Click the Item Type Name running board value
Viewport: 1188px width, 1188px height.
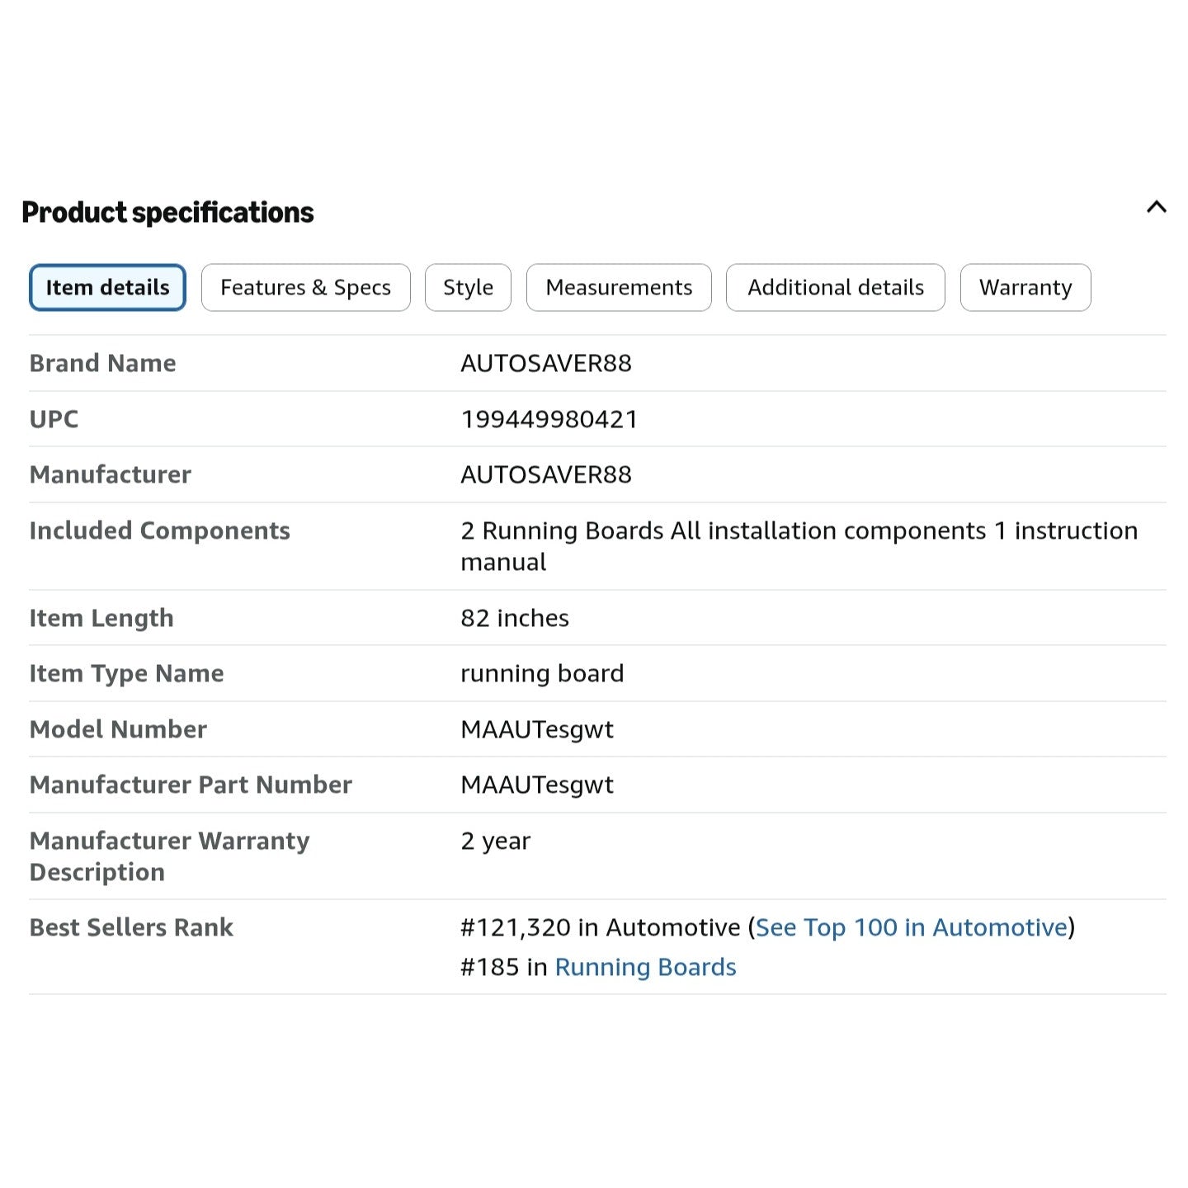(542, 673)
